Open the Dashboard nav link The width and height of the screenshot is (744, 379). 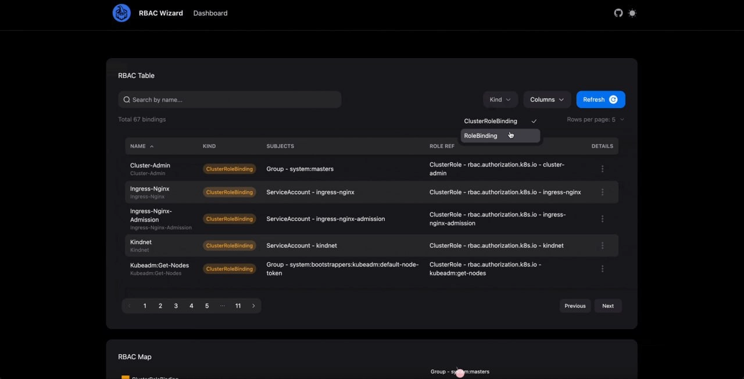[210, 13]
